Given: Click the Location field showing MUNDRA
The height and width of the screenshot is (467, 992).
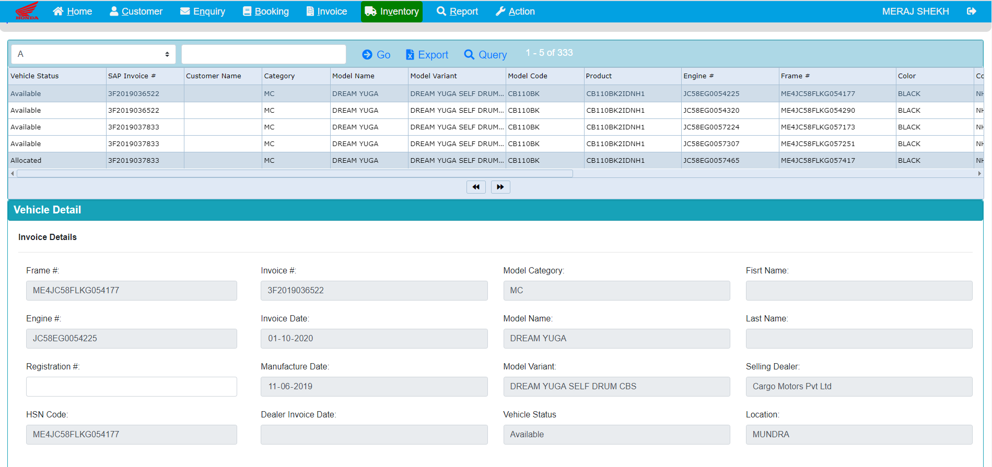Looking at the screenshot, I should click(859, 435).
